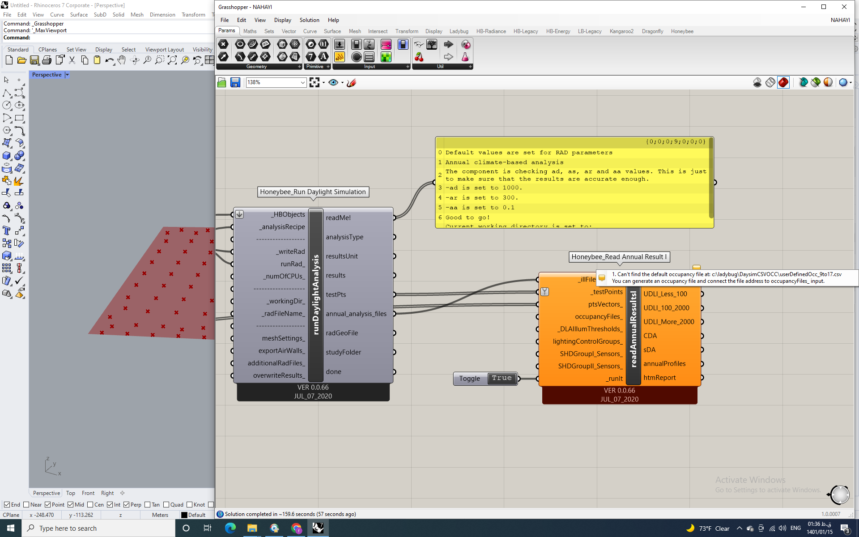Click the zoom extents icon in canvas toolbar

[315, 82]
